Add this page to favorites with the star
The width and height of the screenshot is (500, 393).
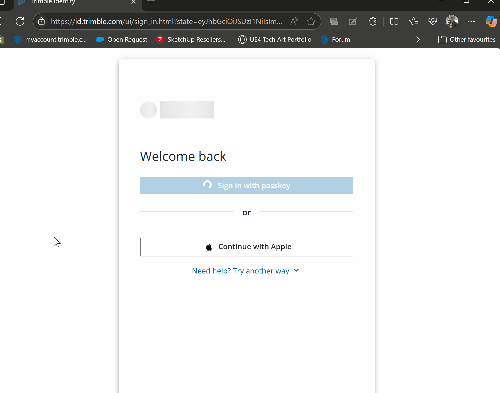311,21
